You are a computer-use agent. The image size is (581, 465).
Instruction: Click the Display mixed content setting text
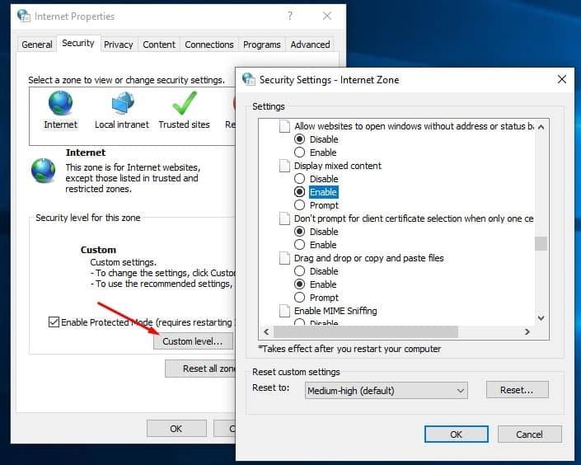338,166
